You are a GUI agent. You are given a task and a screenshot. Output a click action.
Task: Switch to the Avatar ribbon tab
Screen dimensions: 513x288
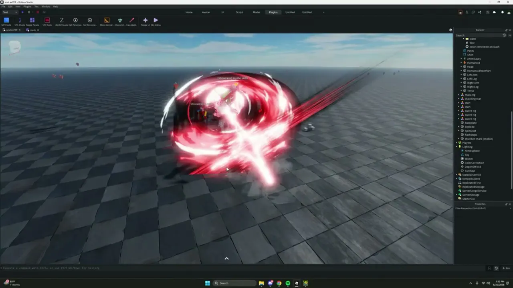click(206, 12)
